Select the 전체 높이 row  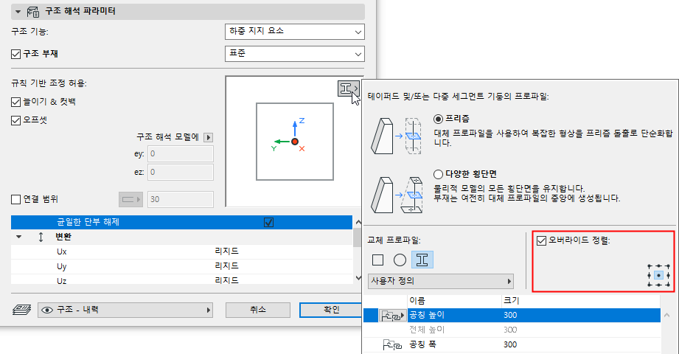[x=512, y=330]
